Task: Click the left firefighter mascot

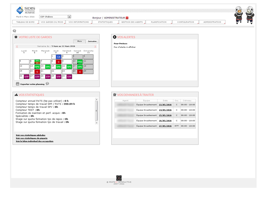Action: coord(239,15)
